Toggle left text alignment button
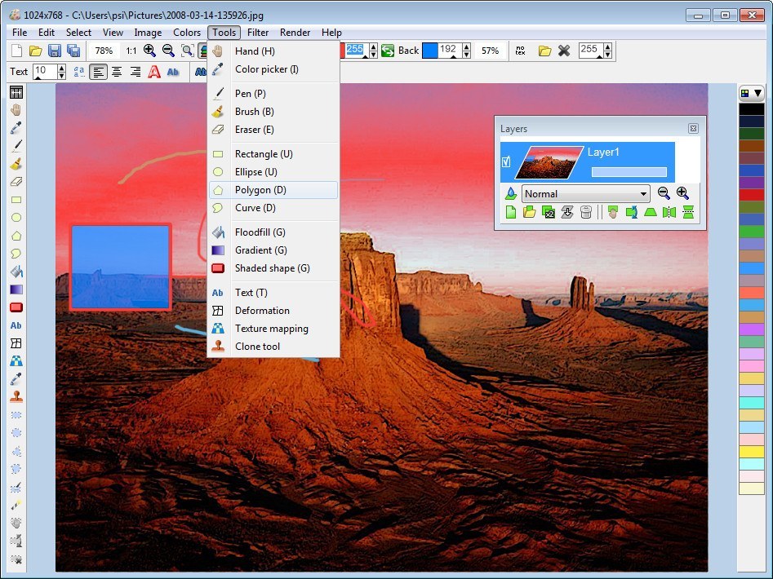 [98, 72]
